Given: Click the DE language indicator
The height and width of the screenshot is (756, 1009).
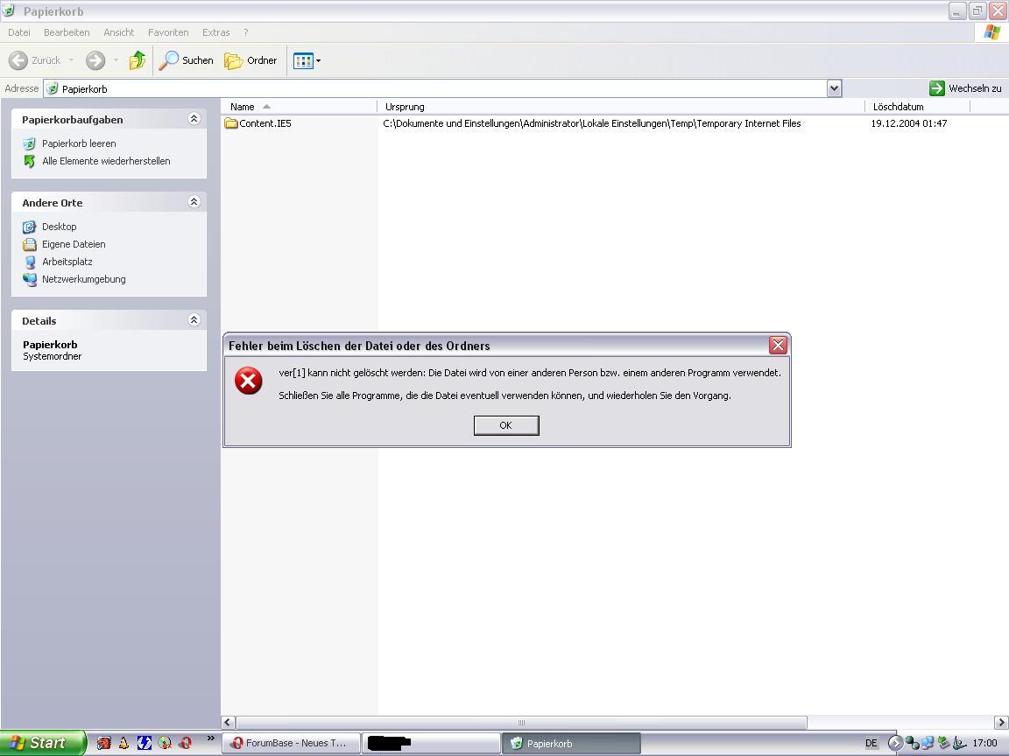Looking at the screenshot, I should pyautogui.click(x=871, y=743).
